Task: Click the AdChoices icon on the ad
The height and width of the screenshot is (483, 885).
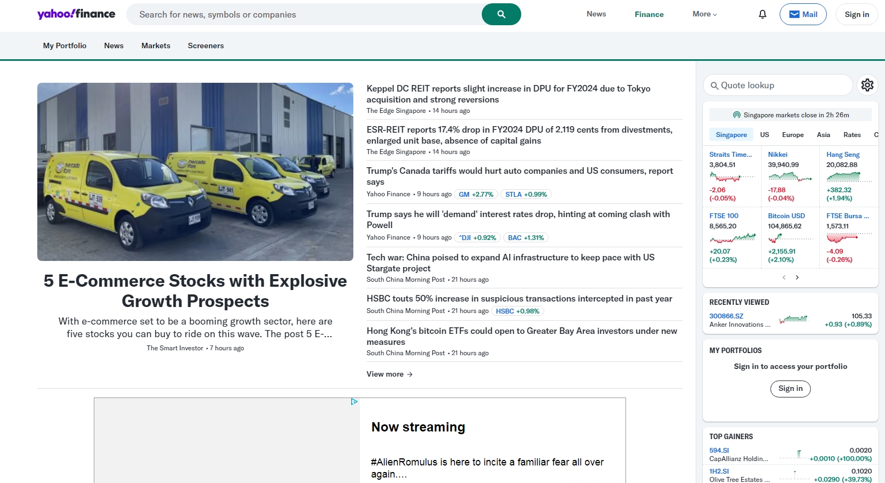Action: (354, 402)
